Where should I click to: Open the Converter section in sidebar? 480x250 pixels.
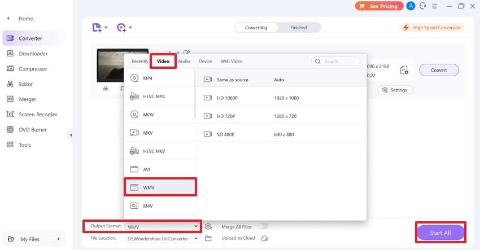(x=34, y=38)
